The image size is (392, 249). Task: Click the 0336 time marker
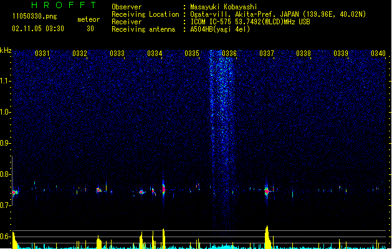point(229,54)
